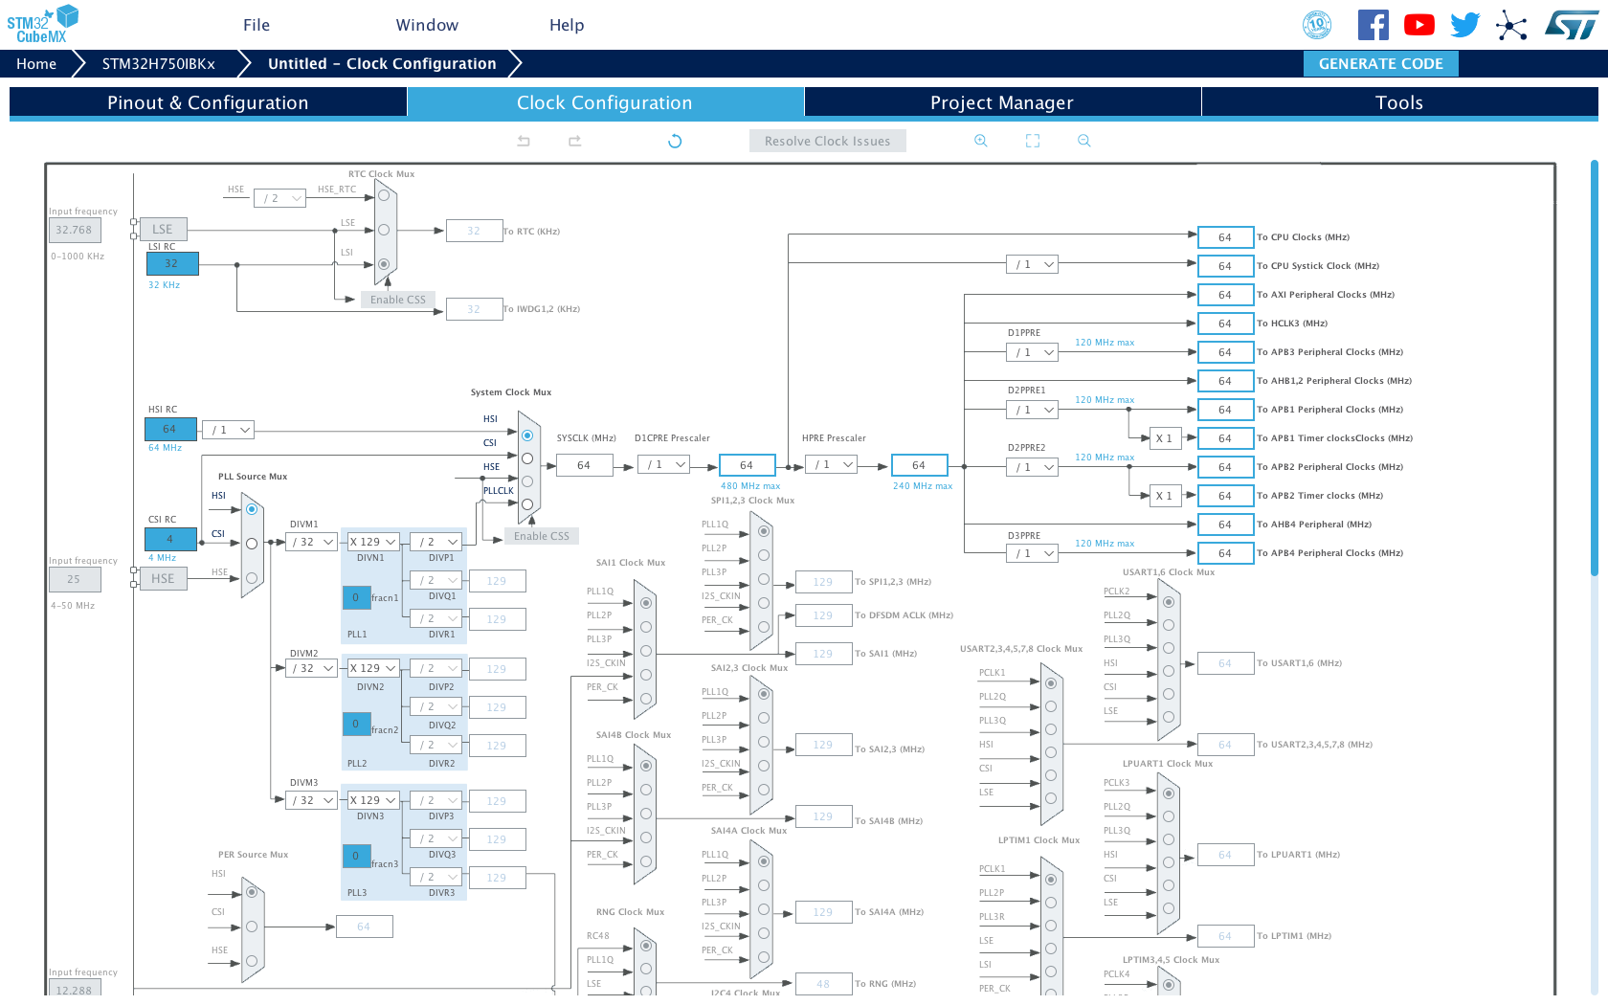Click the LSE input frequency 32.768 field
1608x1005 pixels.
pos(75,230)
